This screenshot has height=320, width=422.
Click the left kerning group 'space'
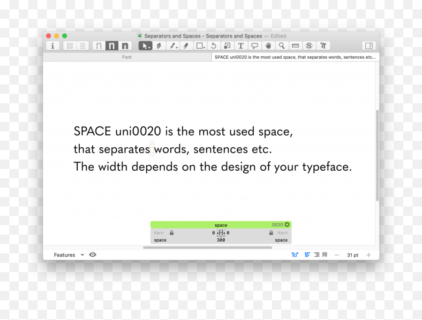[x=160, y=240]
